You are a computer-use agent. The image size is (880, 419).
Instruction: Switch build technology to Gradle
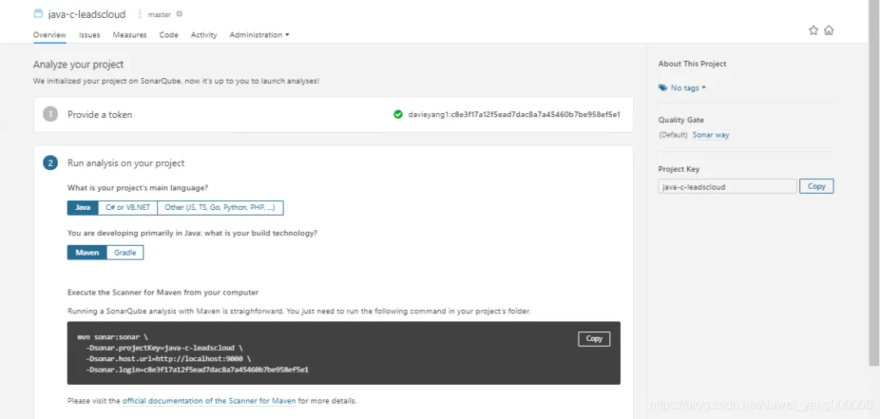point(125,253)
